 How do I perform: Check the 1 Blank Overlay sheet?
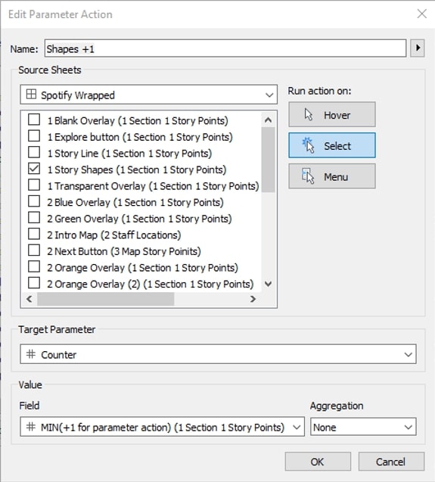pyautogui.click(x=34, y=120)
